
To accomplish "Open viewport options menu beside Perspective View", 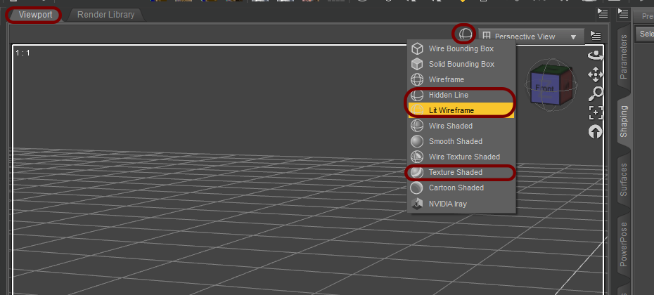I will tap(596, 37).
